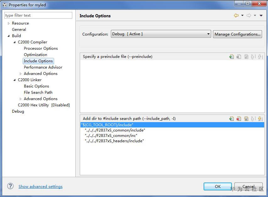
Task: Click Edit icon for include search path
Action: click(246, 119)
